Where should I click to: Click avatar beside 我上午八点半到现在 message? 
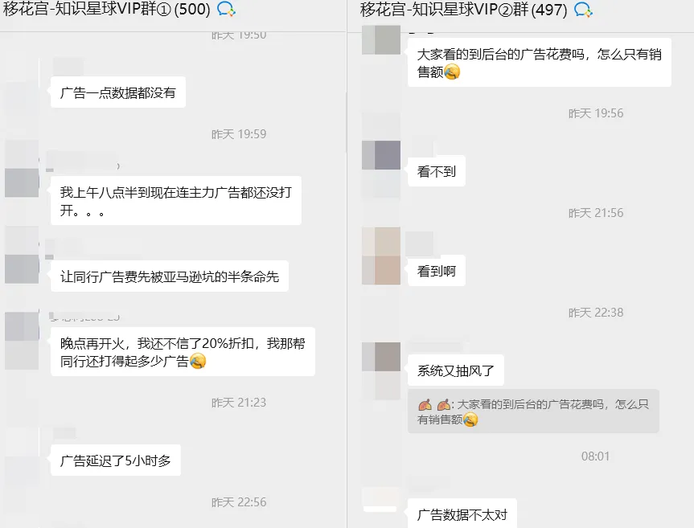[22, 182]
